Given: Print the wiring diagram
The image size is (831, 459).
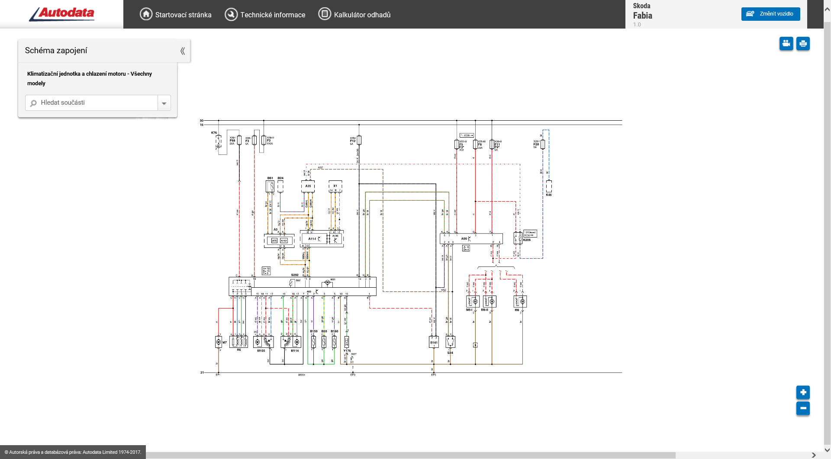Looking at the screenshot, I should click(803, 44).
